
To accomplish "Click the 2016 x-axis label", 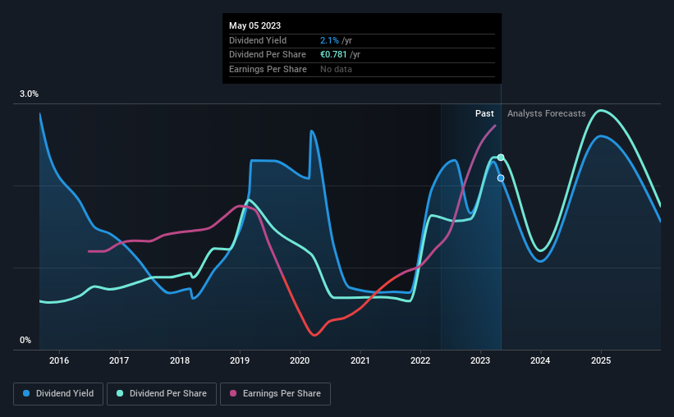I will (x=59, y=360).
